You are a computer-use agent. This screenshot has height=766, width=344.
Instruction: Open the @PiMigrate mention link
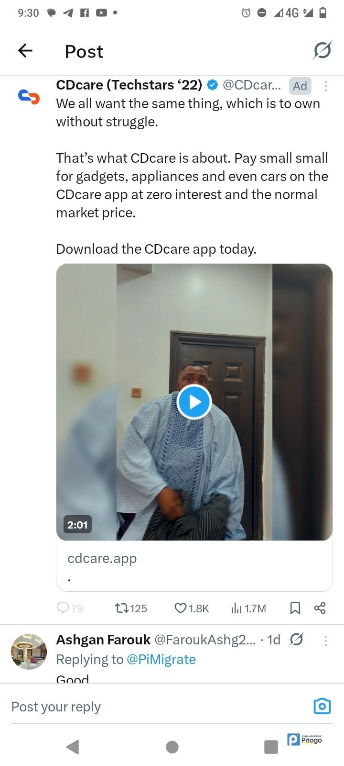coord(161,659)
